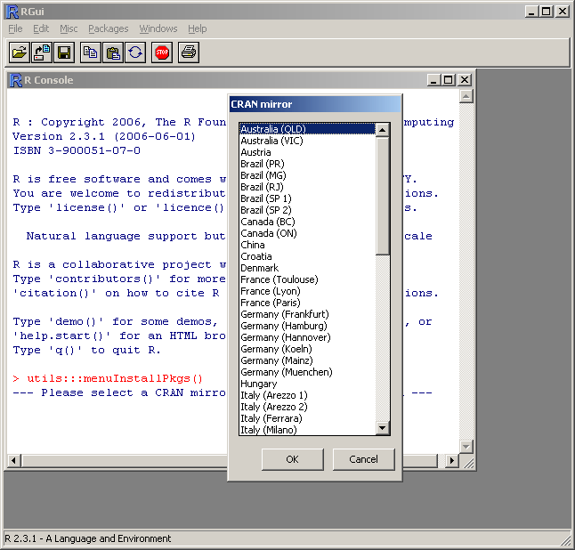Select Brazil (RJ) mirror
Image resolution: width=575 pixels, height=550 pixels.
coord(307,187)
